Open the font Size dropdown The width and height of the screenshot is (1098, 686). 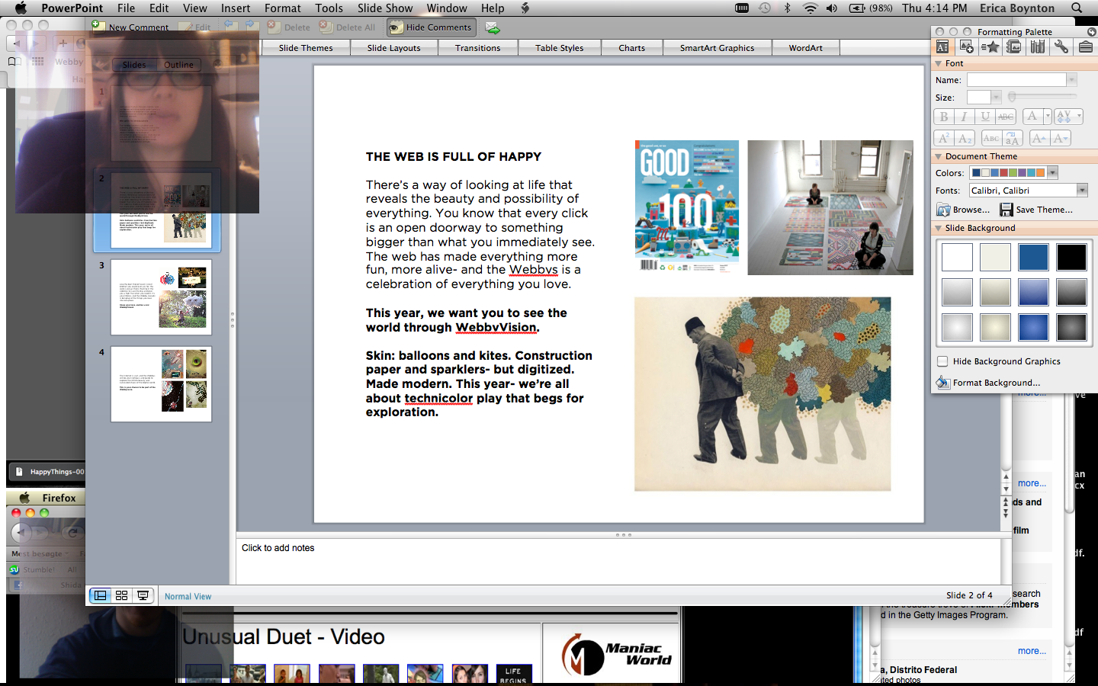point(996,97)
